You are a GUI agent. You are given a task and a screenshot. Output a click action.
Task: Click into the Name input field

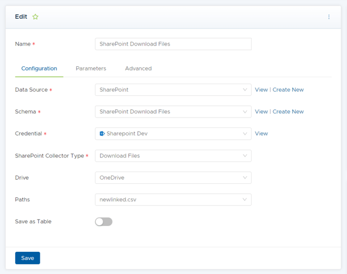(x=173, y=44)
